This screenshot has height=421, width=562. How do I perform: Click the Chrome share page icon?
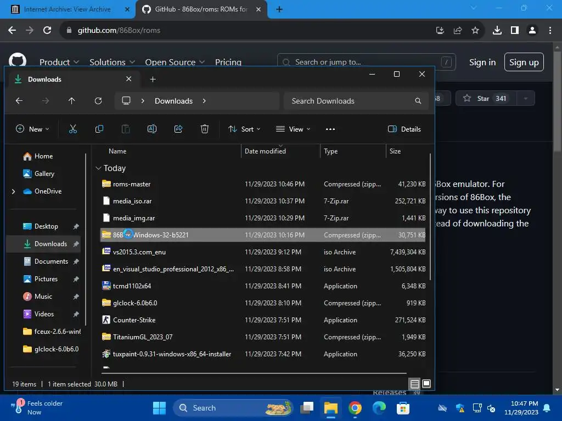(458, 31)
